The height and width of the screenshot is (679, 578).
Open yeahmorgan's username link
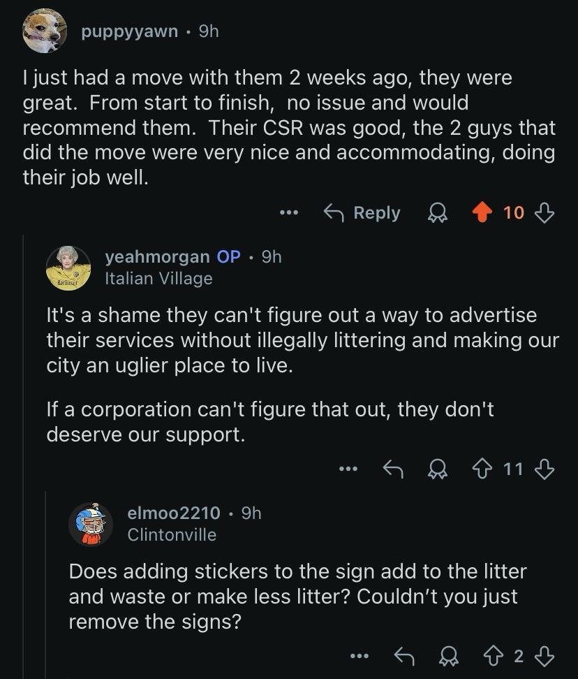(157, 256)
